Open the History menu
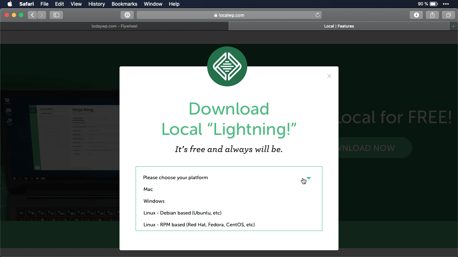458x257 pixels. click(x=97, y=4)
